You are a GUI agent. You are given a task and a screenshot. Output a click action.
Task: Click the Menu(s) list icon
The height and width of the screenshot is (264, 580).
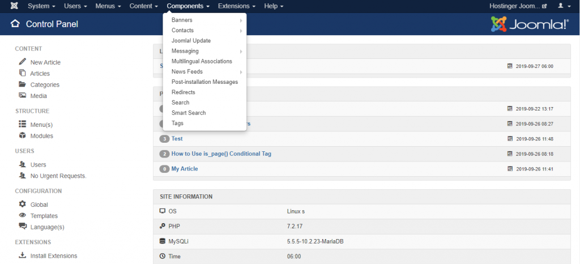pyautogui.click(x=23, y=124)
